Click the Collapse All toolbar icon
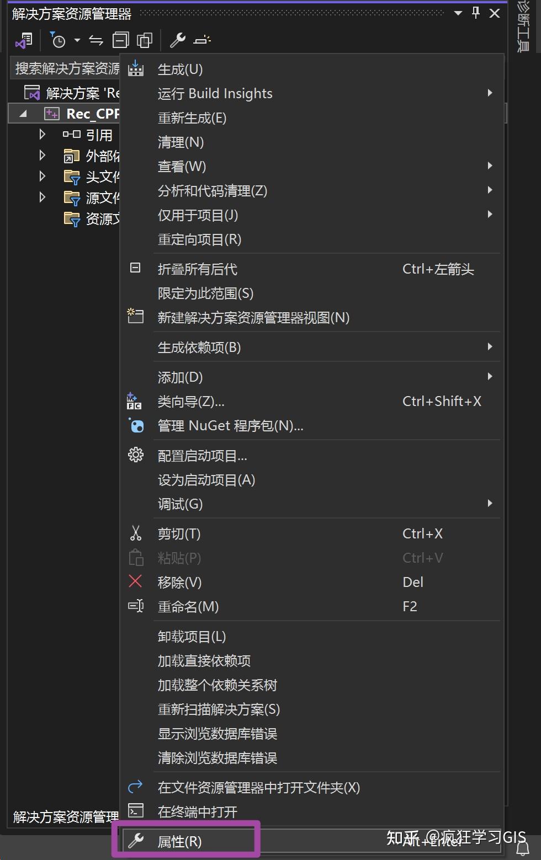Image resolution: width=541 pixels, height=860 pixels. [x=120, y=40]
